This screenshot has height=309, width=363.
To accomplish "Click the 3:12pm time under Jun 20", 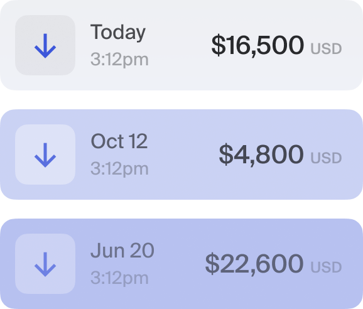I will point(119,278).
